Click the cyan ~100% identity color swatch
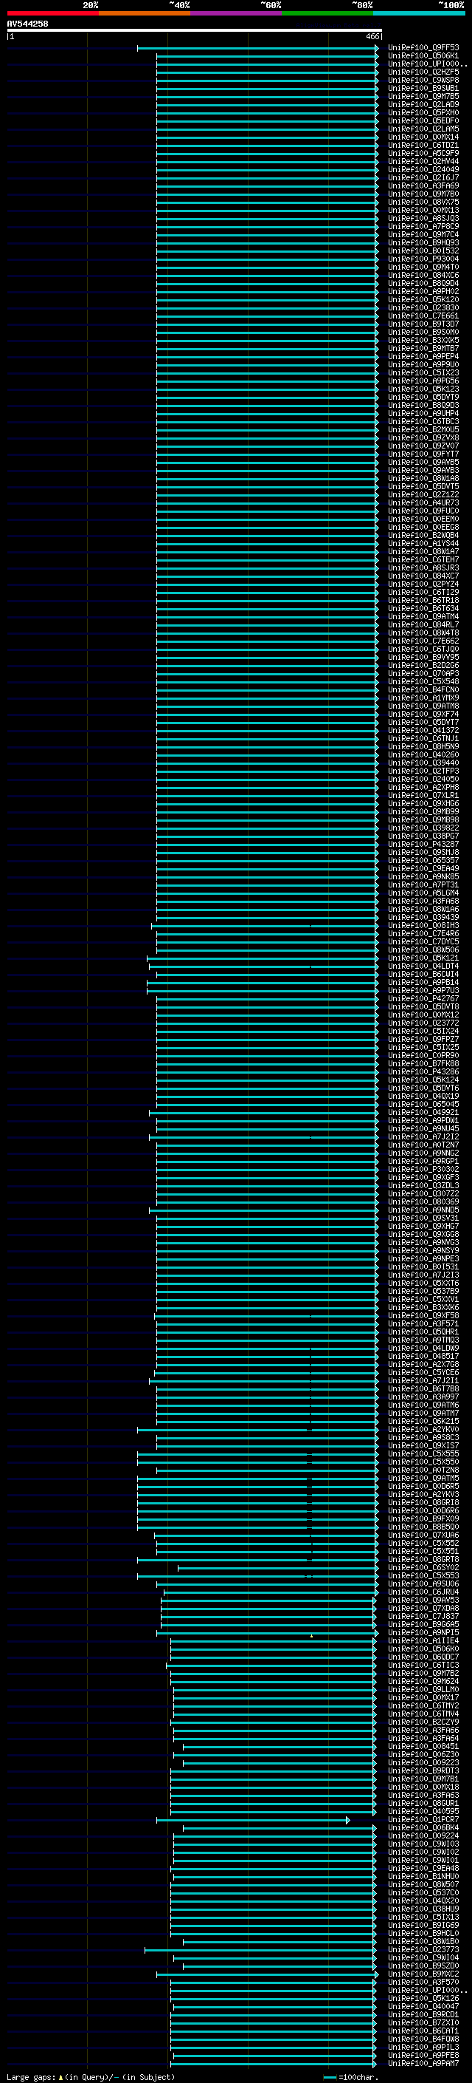The width and height of the screenshot is (472, 2083). point(419,13)
